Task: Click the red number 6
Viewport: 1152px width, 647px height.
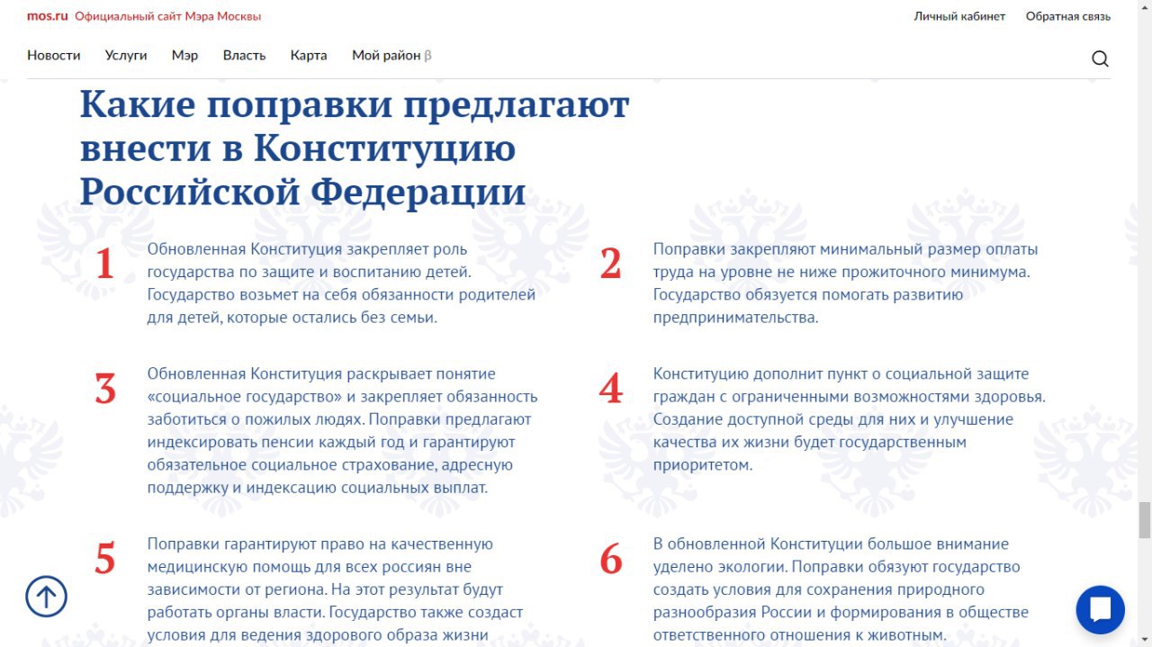Action: pyautogui.click(x=611, y=560)
